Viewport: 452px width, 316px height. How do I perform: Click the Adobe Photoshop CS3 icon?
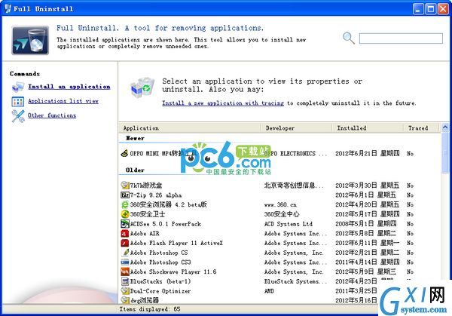(x=124, y=262)
